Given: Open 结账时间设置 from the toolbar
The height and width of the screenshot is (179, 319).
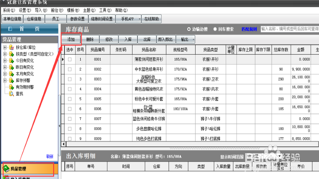Looking at the screenshot, I should 102,19.
